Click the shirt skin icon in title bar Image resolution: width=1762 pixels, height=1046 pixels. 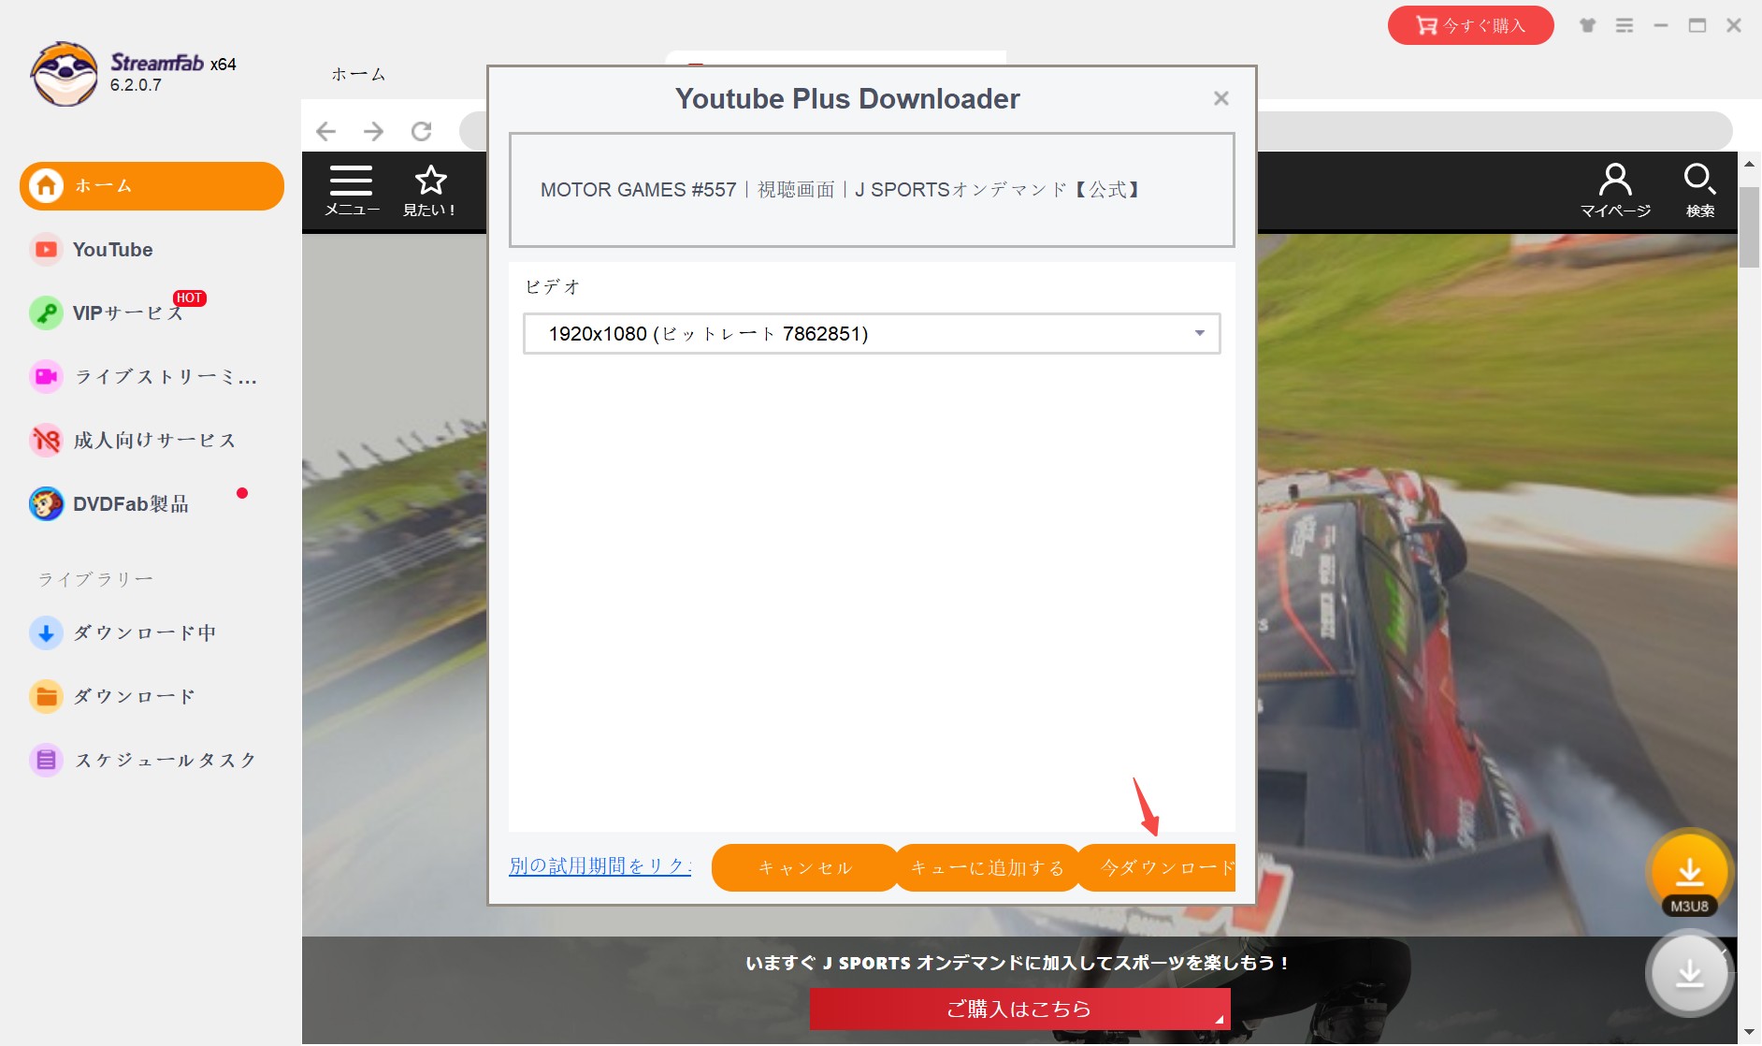point(1587,25)
